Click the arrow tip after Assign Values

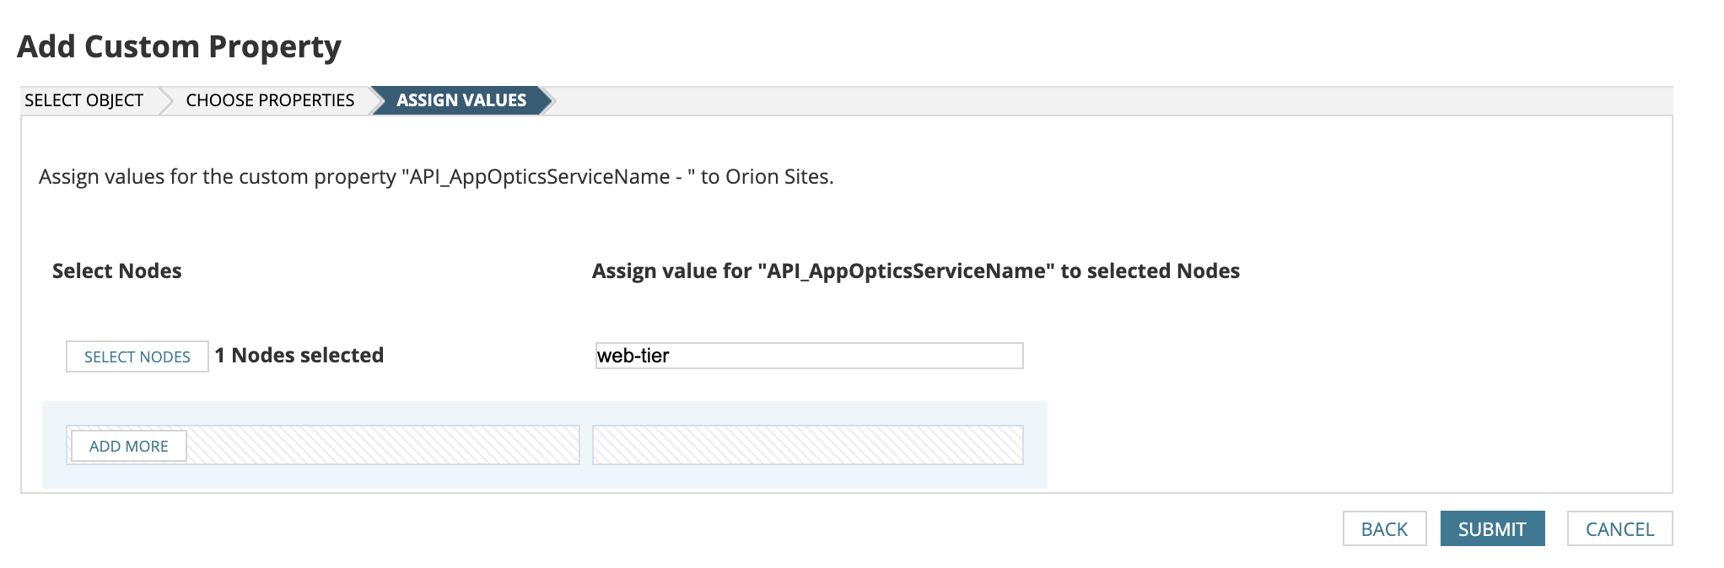pyautogui.click(x=546, y=100)
